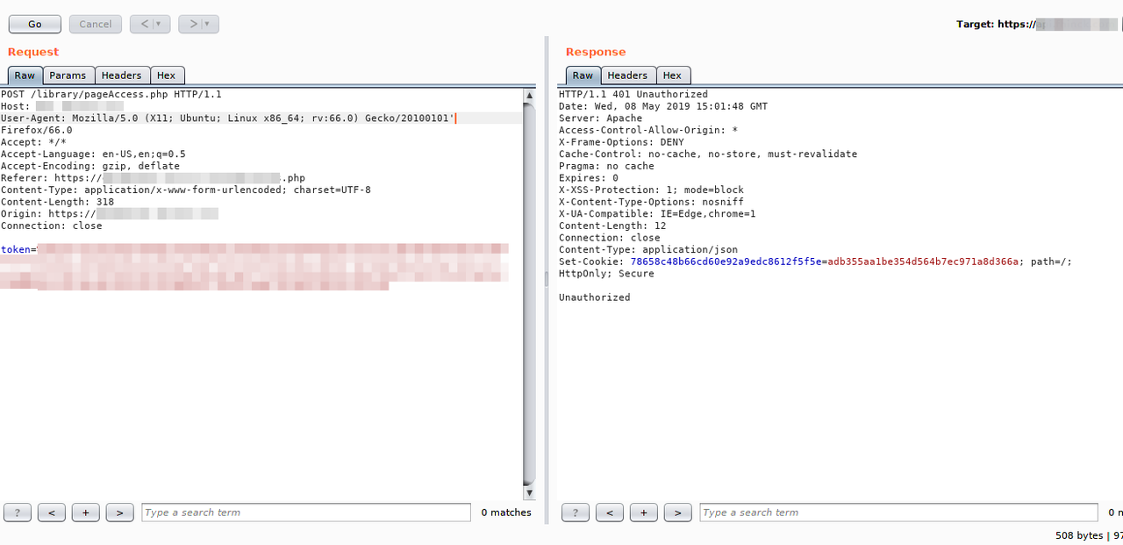
Task: Open the Request Headers tab
Action: coord(121,75)
